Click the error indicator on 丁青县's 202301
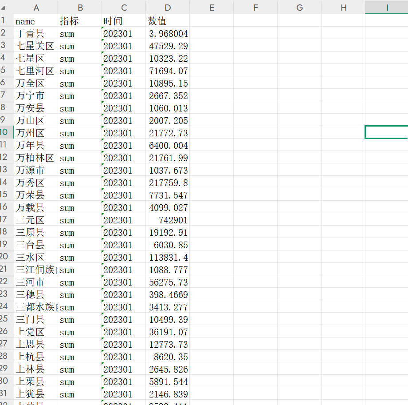The height and width of the screenshot is (405, 408). point(103,28)
